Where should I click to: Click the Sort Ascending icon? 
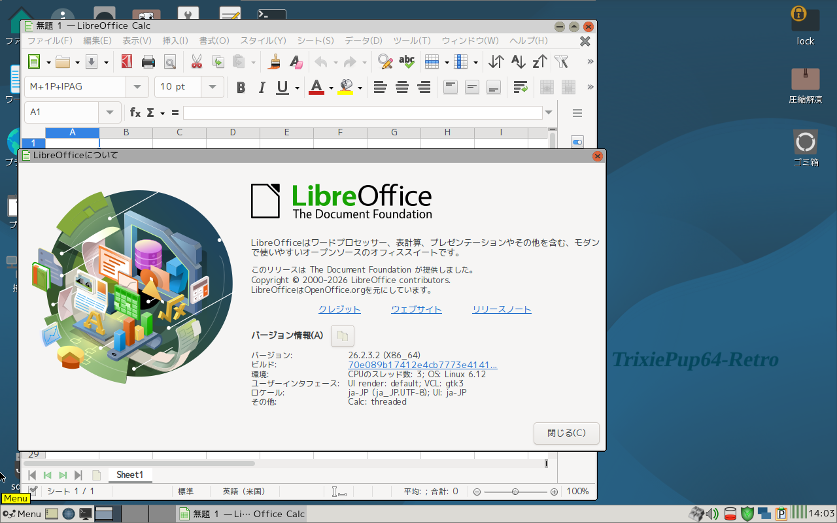518,62
